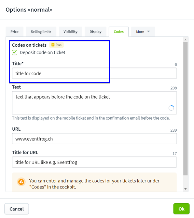Screen dimensions: 194x218
Task: Open the Display tab
Action: 96,32
